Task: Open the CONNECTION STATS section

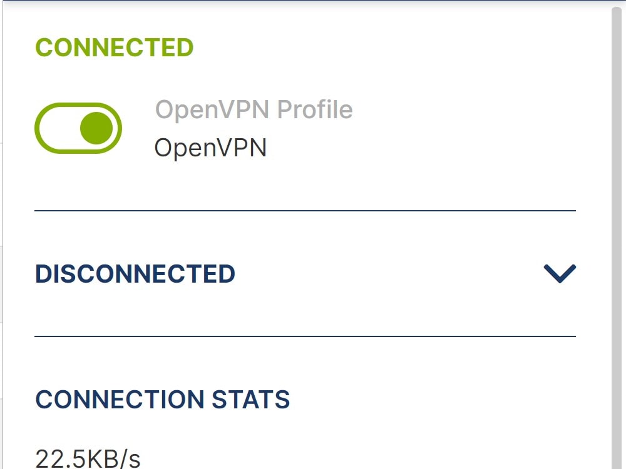Action: tap(163, 400)
